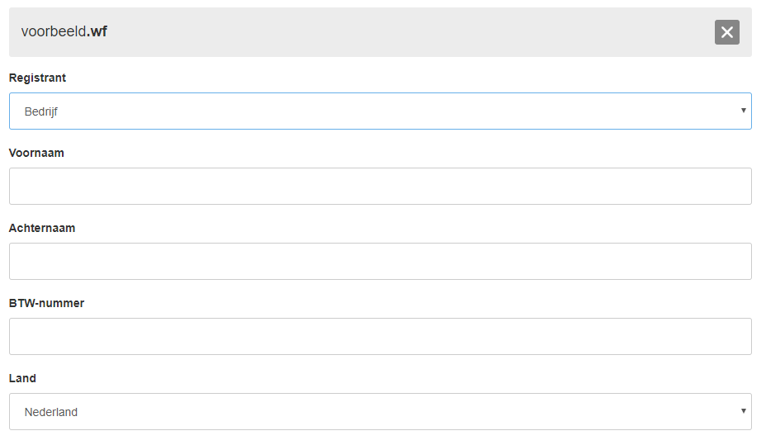Screen dimensions: 766x445
Task: Select the BTW-nummer input box
Action: click(x=380, y=337)
